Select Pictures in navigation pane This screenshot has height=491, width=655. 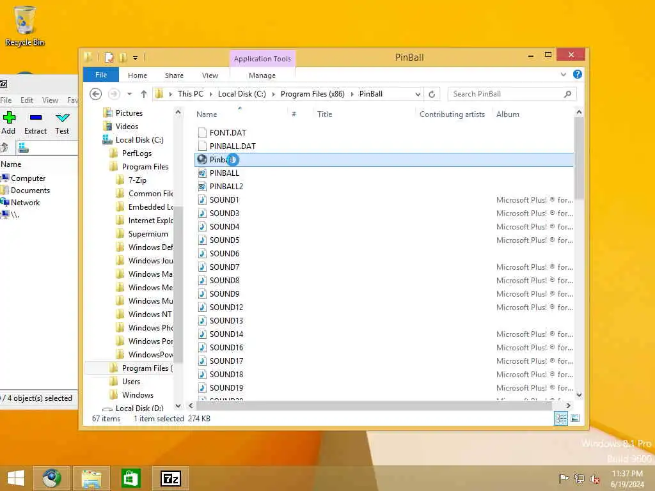[129, 113]
